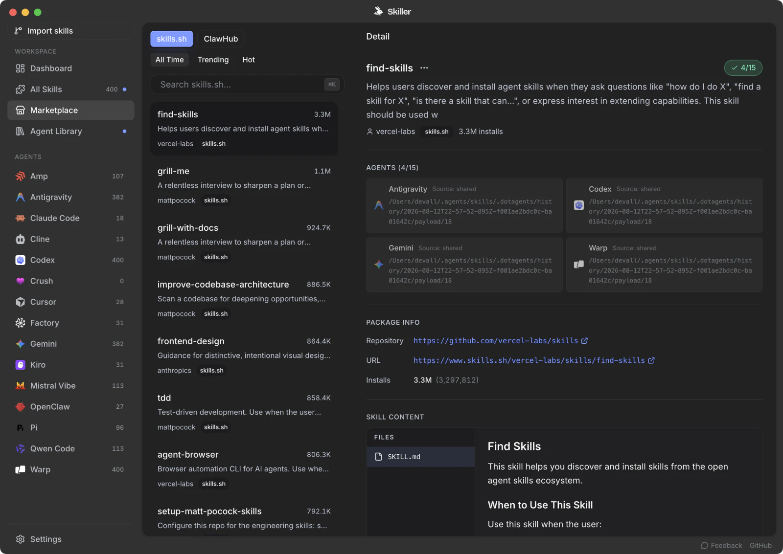Viewport: 783px width, 554px height.
Task: Select the Claude Code agent icon
Action: (20, 218)
